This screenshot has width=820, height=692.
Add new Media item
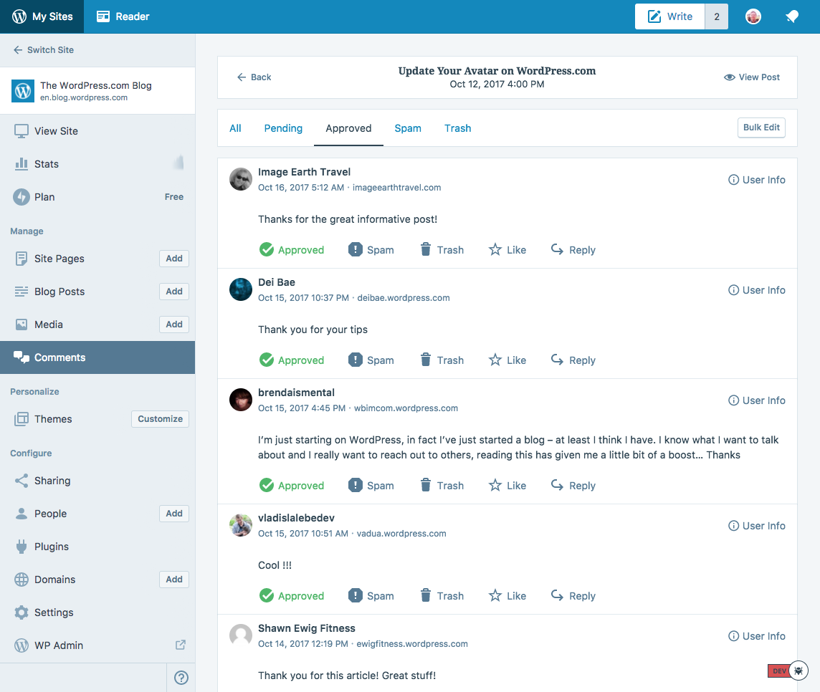click(174, 324)
